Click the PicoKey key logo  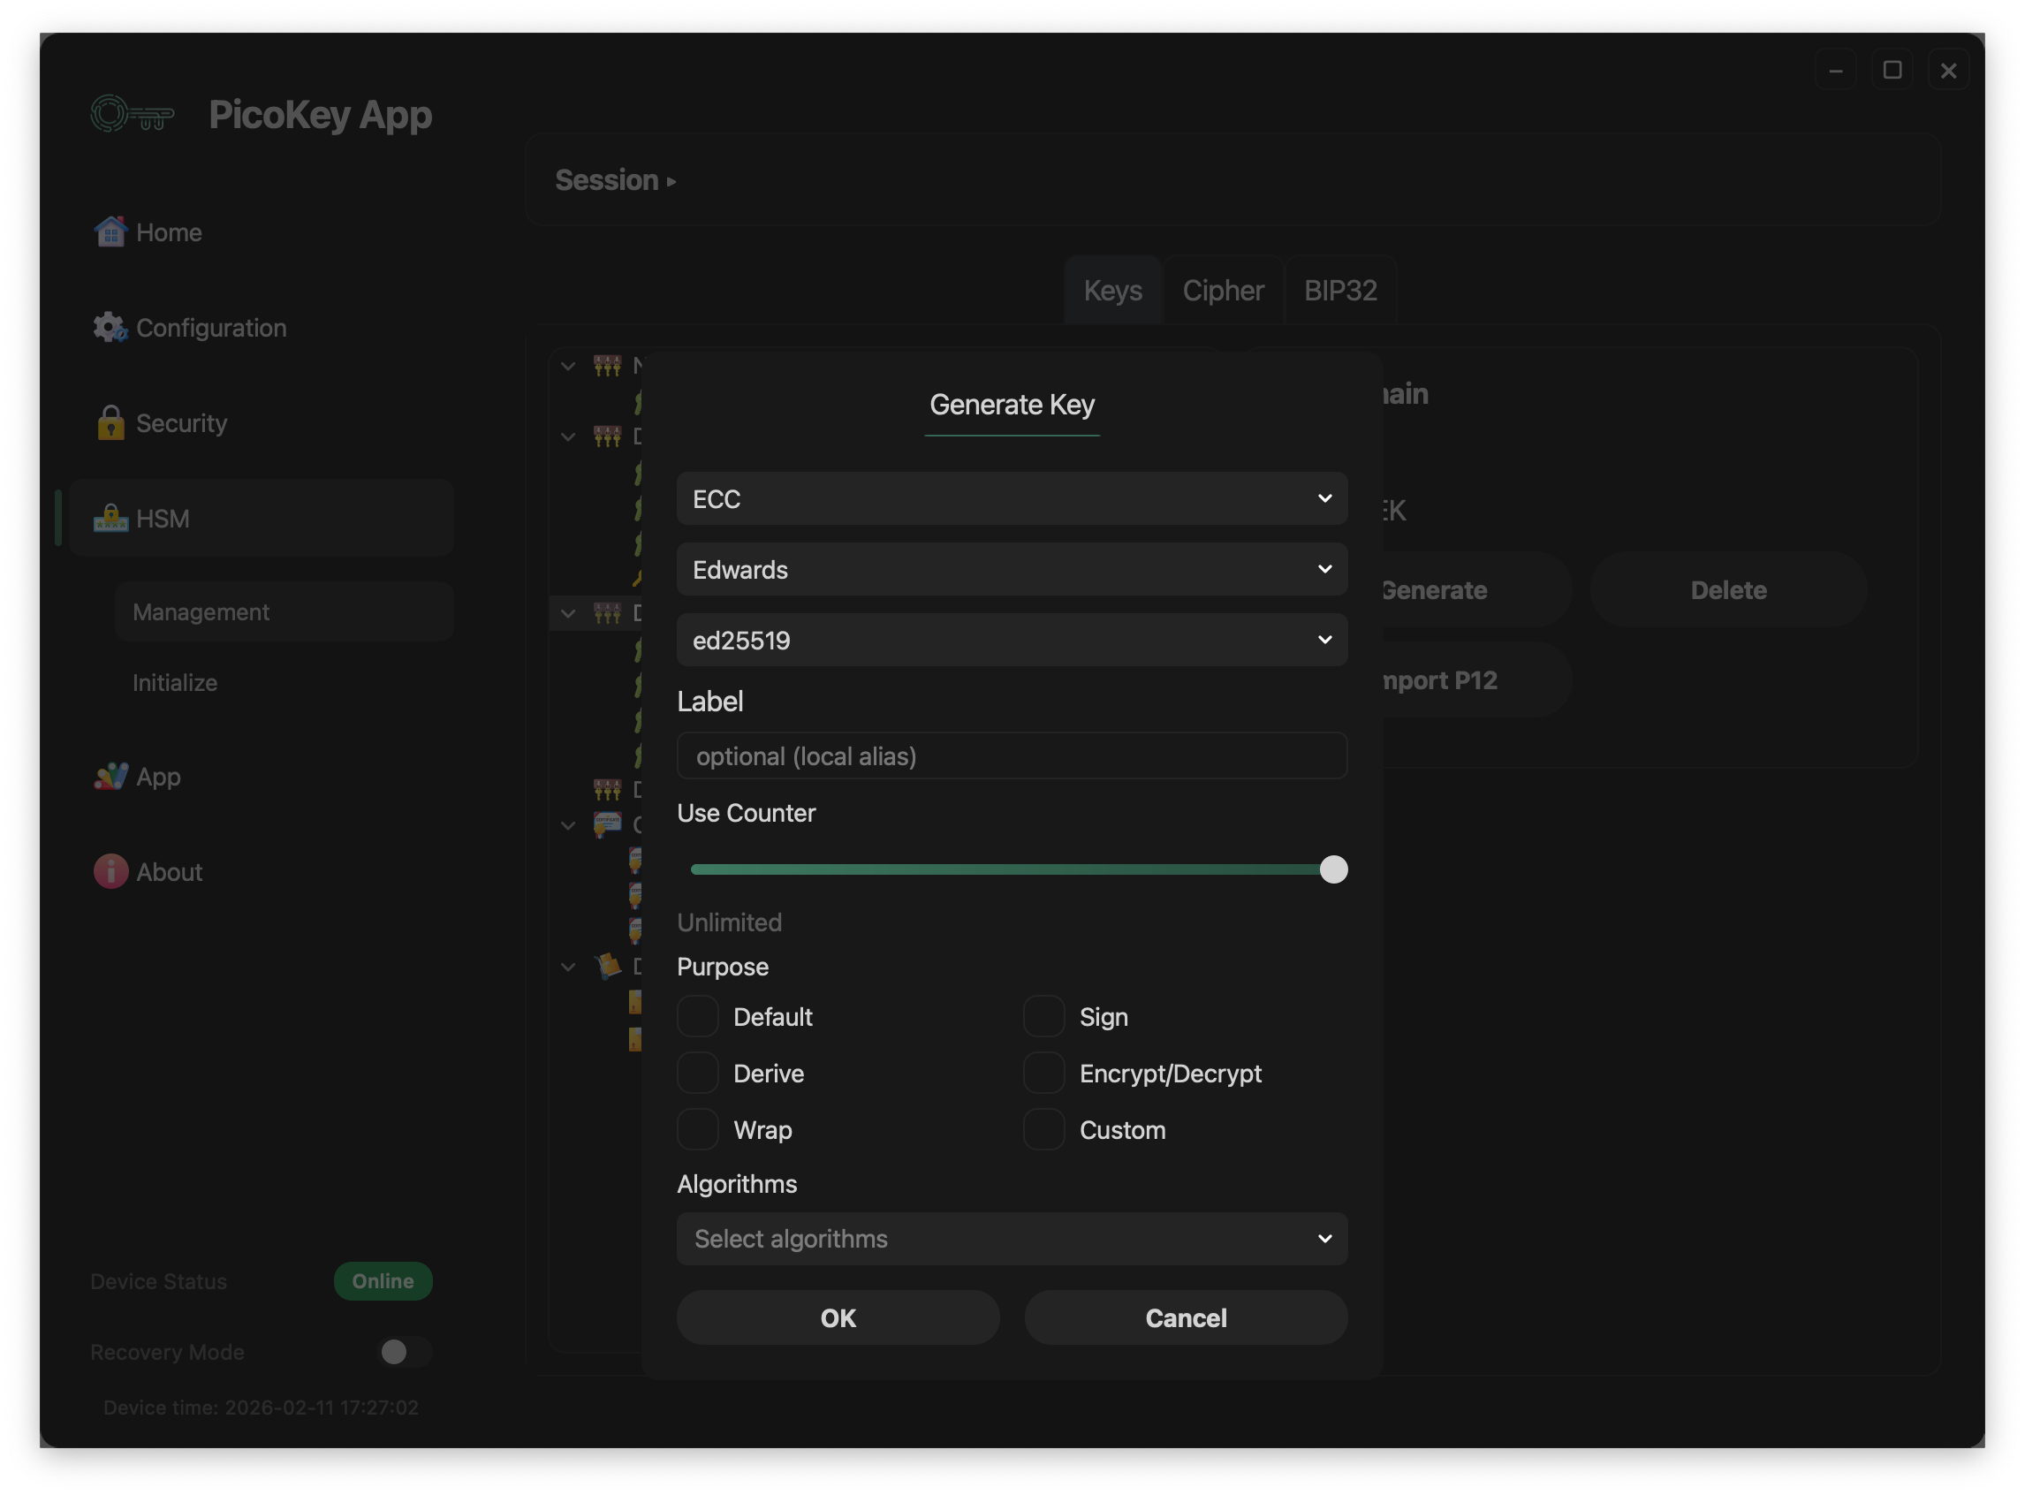coord(133,115)
